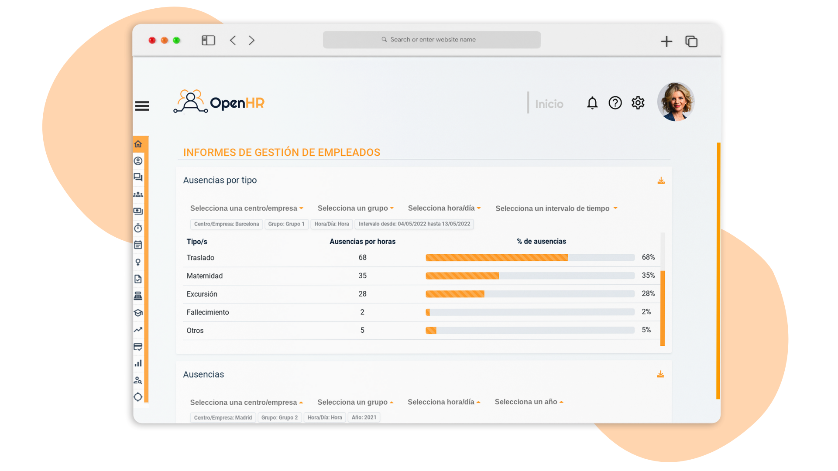Viewport: 838px width, 471px height.
Task: Collapse the 'Selecciona un año' dropdown
Action: click(529, 402)
